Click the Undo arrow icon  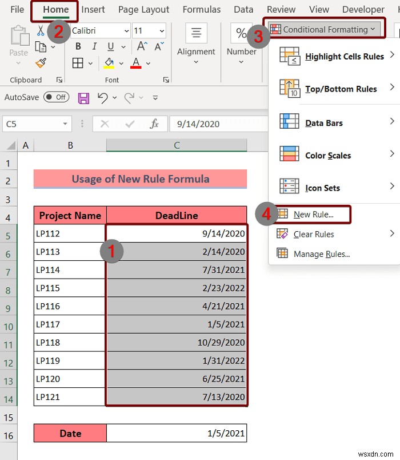(102, 98)
